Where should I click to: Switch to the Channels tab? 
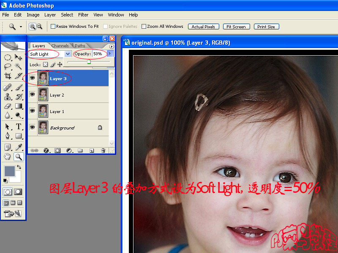(60, 46)
